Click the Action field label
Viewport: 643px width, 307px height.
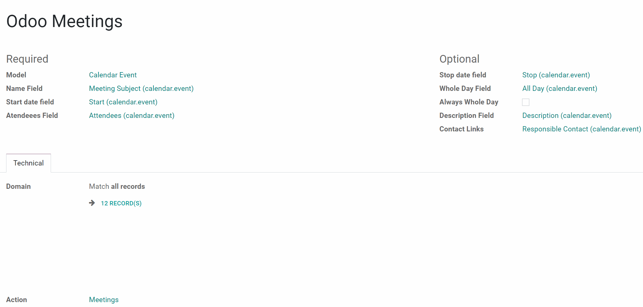point(17,300)
